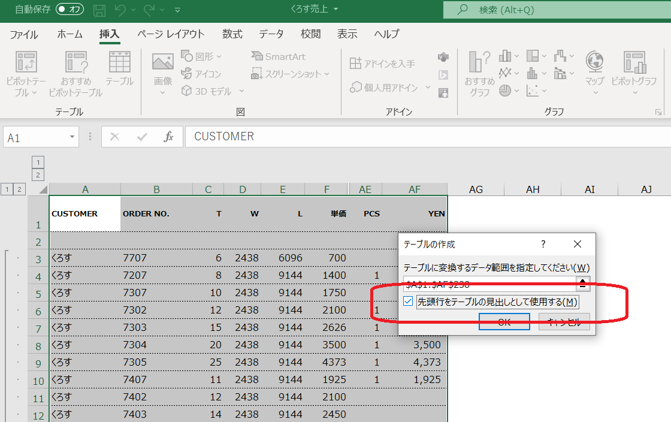Click the search box 検索 (Alt+Q)
Screen dimensions: 671x422
tap(557, 10)
